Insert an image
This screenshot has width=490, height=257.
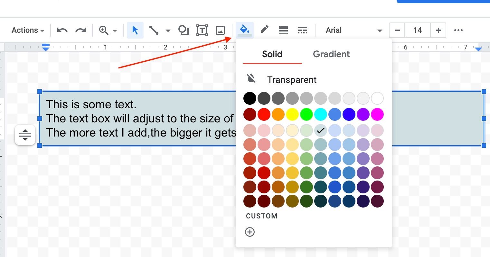[x=220, y=30]
